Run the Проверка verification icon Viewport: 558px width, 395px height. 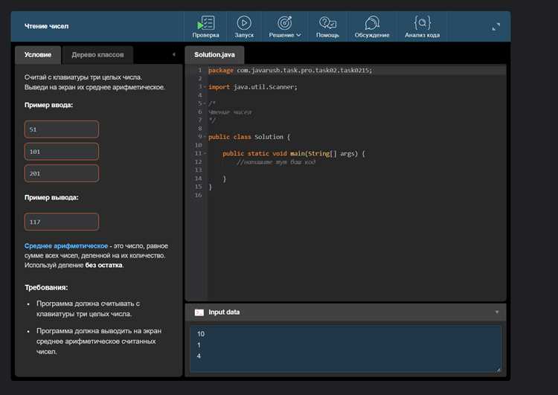coord(205,24)
